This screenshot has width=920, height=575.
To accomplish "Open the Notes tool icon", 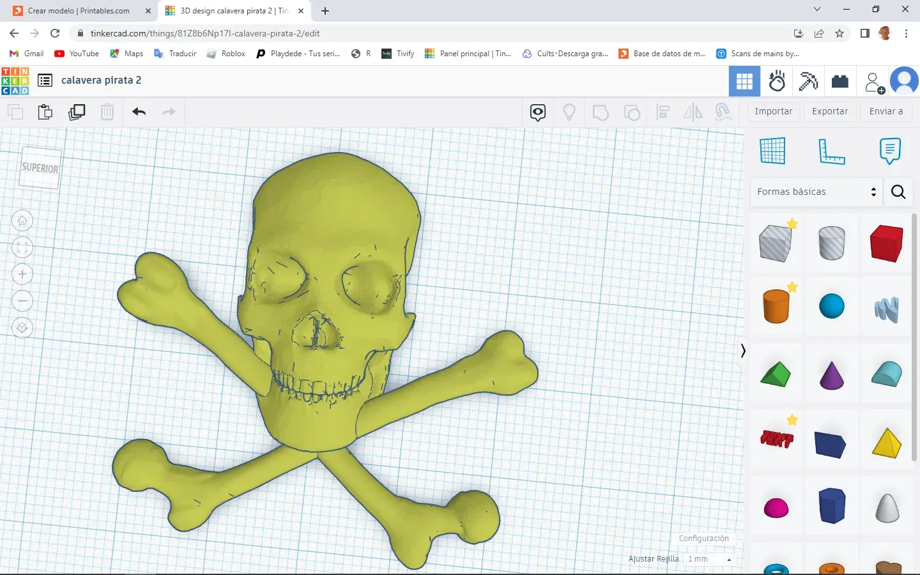I will (889, 151).
